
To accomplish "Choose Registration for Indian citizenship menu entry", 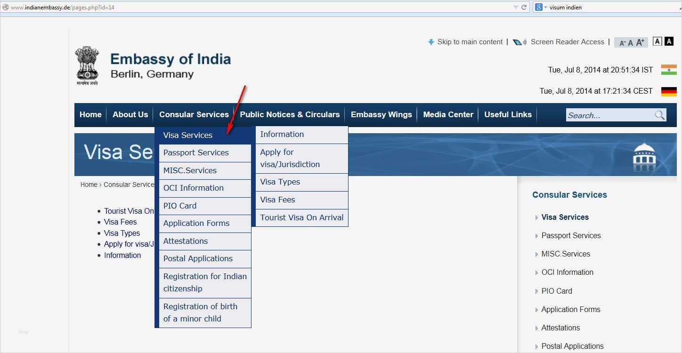I will pos(205,283).
